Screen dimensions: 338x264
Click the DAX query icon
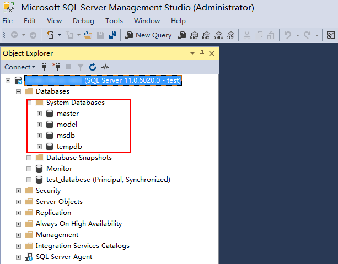(x=231, y=35)
